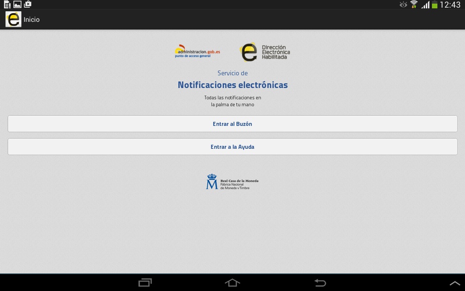Viewport: 465px width, 291px height.
Task: Tap the Back navigation arrow
Action: [x=320, y=282]
